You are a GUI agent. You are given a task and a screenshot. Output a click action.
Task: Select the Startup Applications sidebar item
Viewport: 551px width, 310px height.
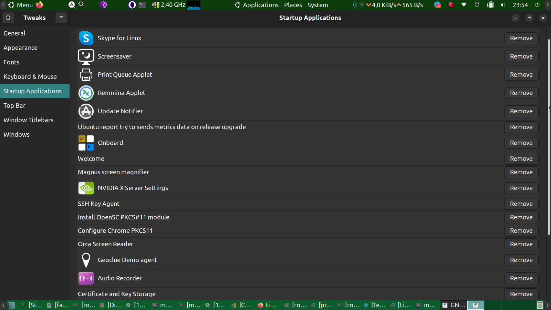(35, 91)
